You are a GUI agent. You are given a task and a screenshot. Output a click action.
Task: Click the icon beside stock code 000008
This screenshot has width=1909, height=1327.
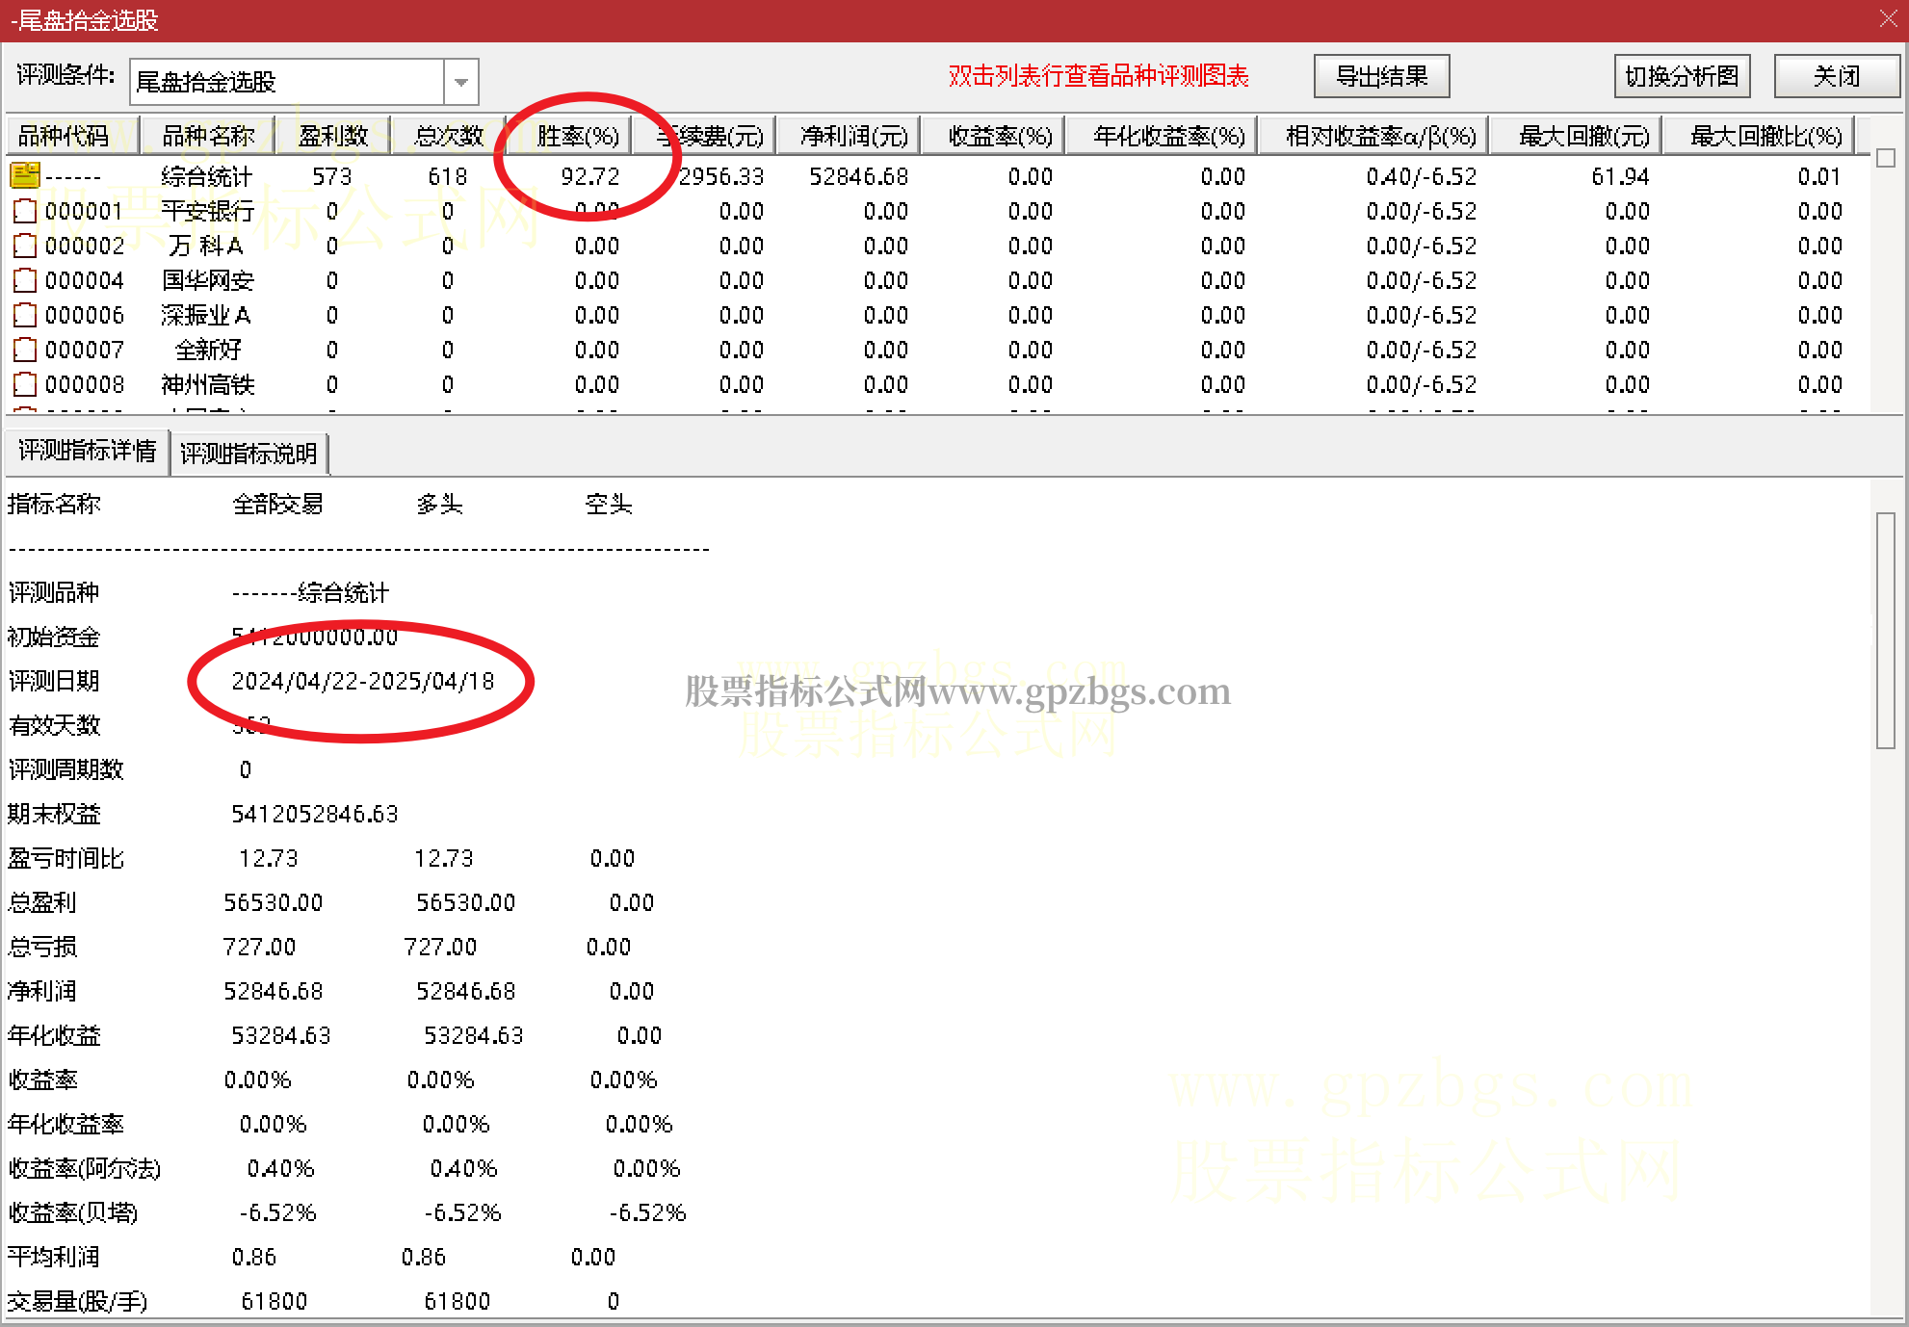[x=25, y=384]
